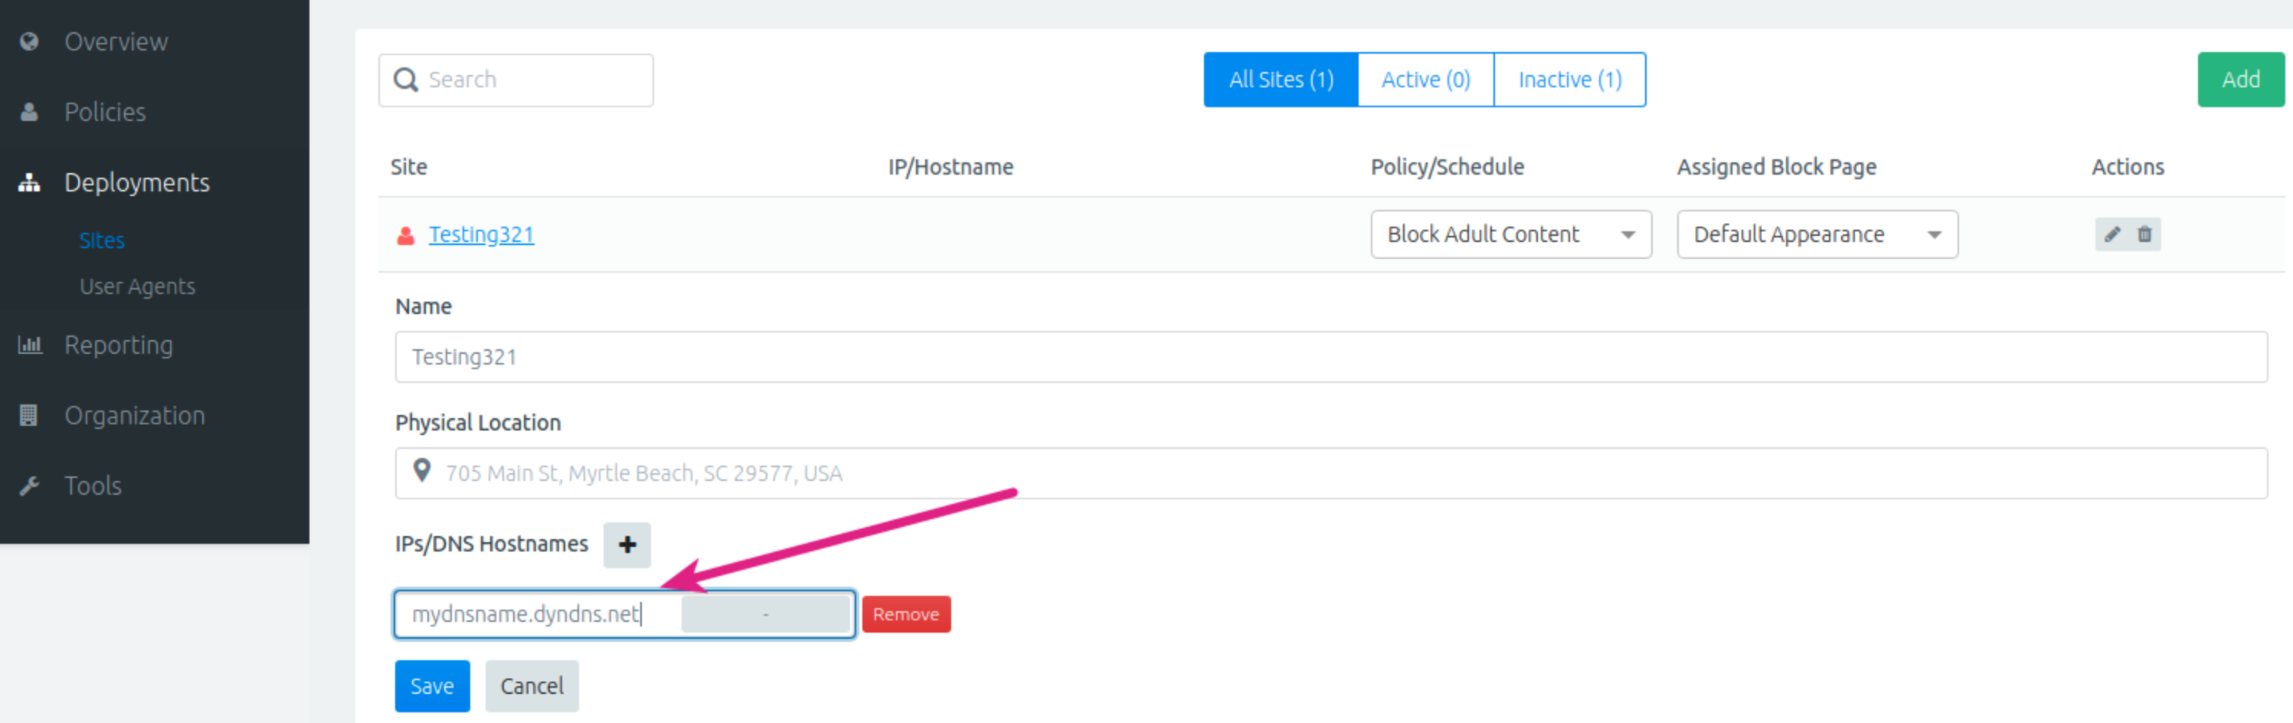The image size is (2293, 723).
Task: Open the Block Adult Content policy dropdown
Action: [x=1510, y=234]
